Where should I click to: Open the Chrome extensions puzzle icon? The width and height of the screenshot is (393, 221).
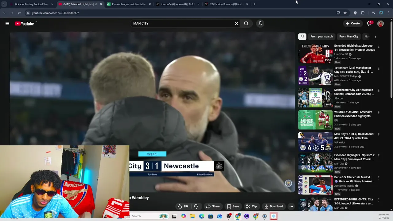click(363, 13)
